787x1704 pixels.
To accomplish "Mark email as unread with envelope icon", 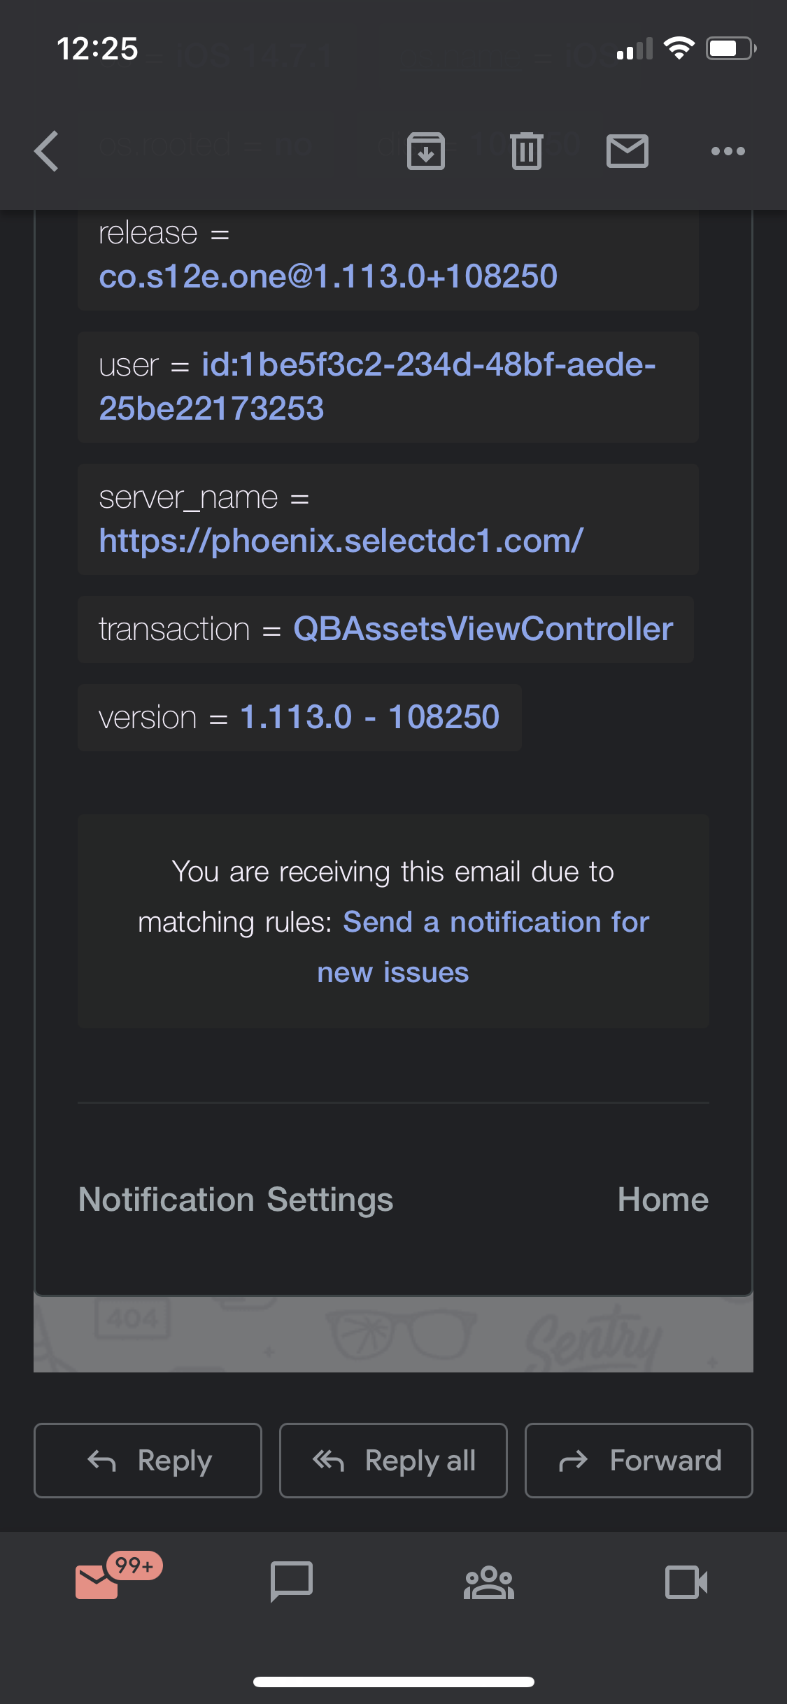I will (x=627, y=151).
